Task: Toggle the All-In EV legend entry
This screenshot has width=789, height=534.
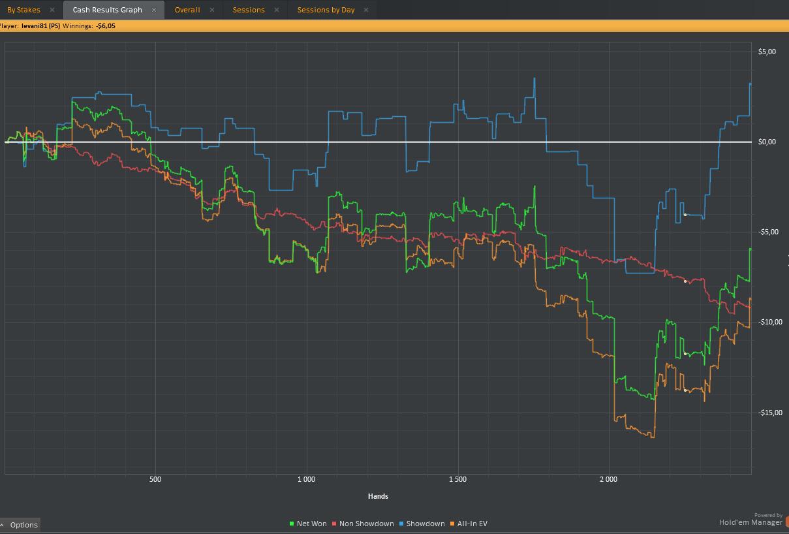Action: (469, 524)
